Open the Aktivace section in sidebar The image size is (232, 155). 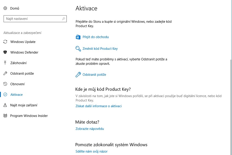coord(16,95)
